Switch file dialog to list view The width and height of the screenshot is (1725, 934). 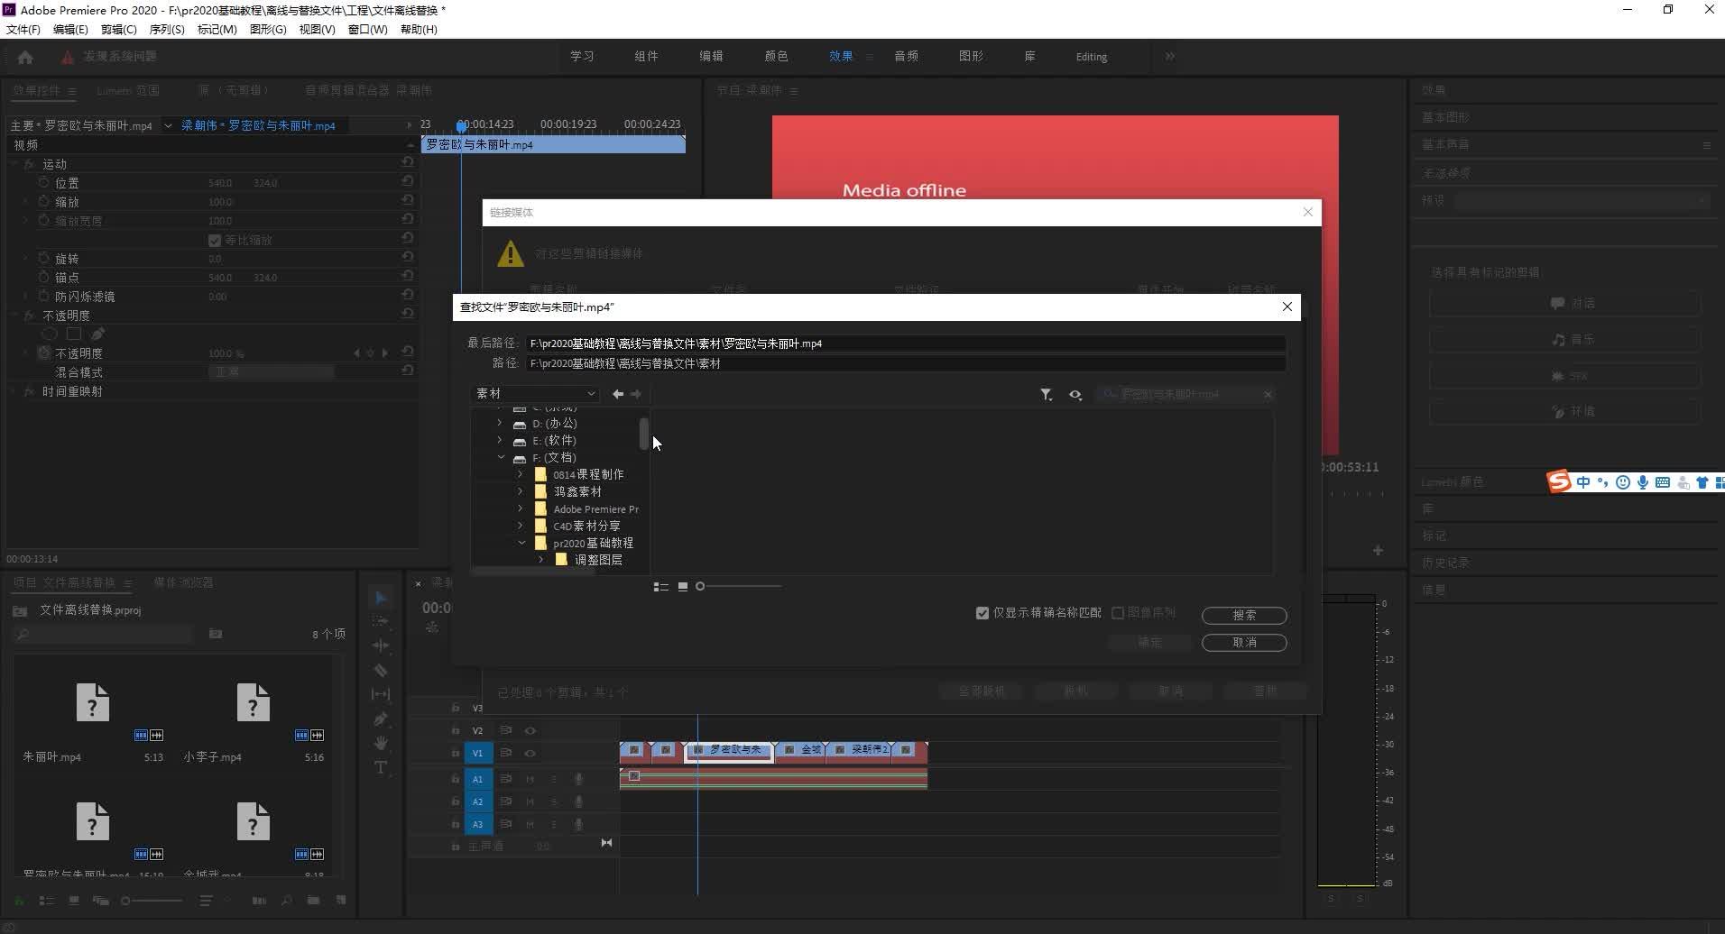(661, 587)
